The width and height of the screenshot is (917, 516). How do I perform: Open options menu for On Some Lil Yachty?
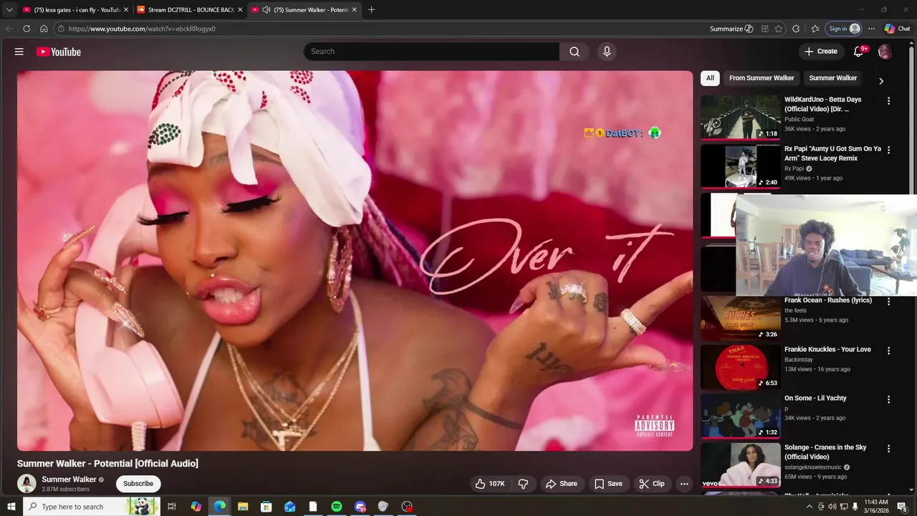point(889,399)
